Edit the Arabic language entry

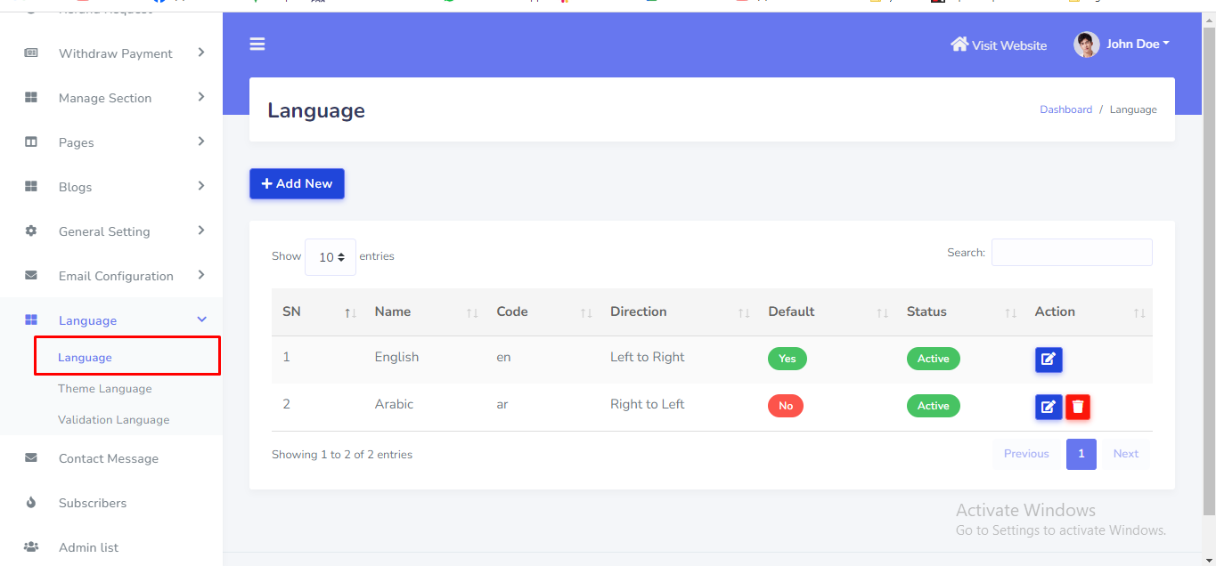pyautogui.click(x=1049, y=407)
